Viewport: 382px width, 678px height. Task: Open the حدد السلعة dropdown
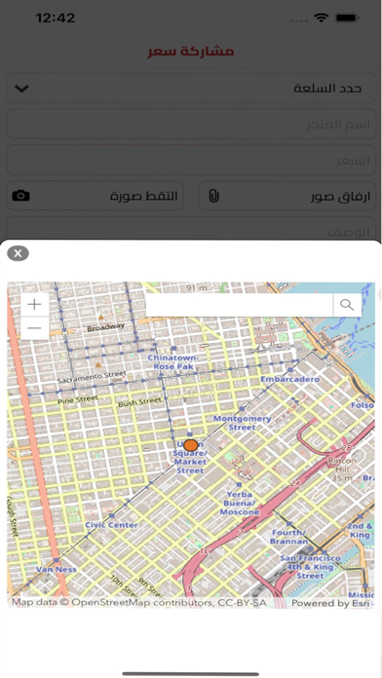coord(191,89)
